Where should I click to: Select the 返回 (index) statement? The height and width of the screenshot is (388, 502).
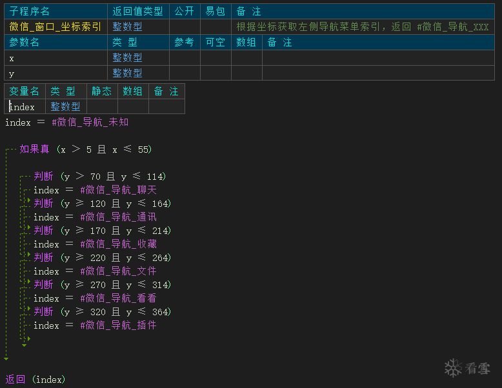[35, 380]
